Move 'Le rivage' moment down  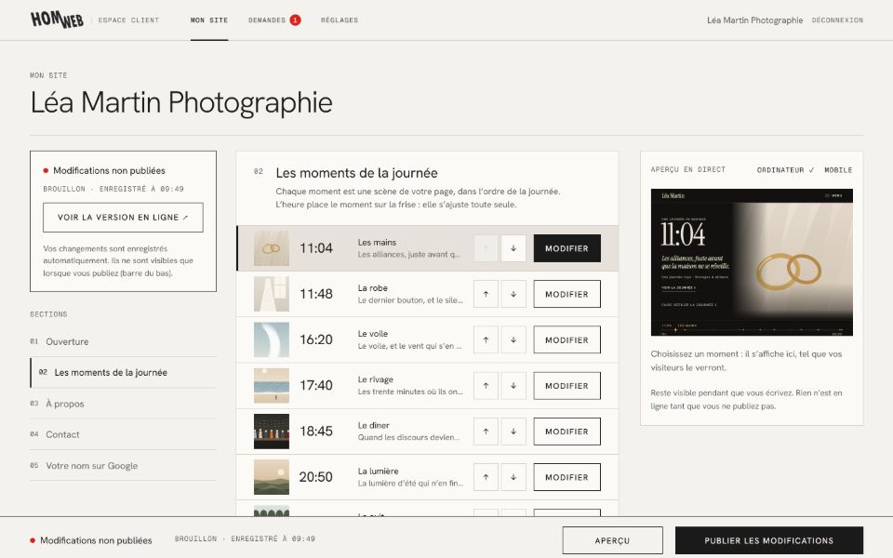[x=513, y=385]
